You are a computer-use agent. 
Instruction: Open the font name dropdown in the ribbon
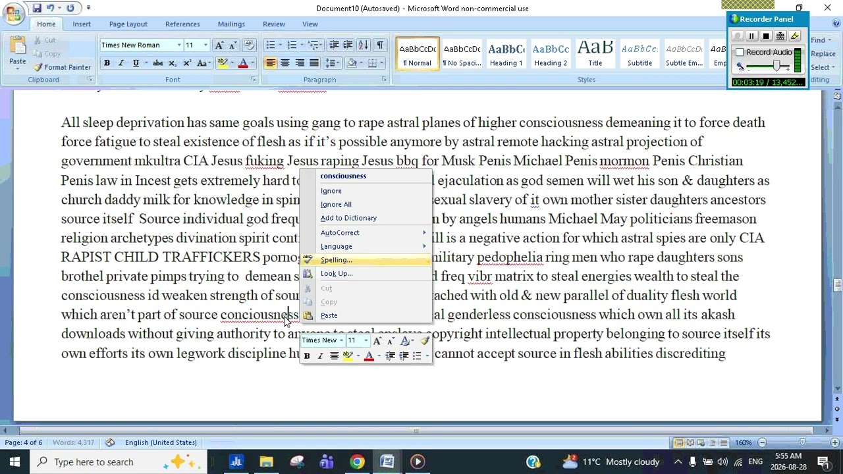pos(178,45)
